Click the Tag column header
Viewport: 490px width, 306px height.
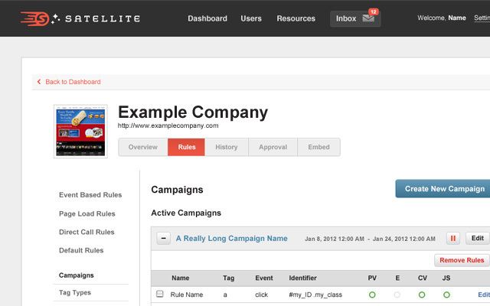coord(228,278)
